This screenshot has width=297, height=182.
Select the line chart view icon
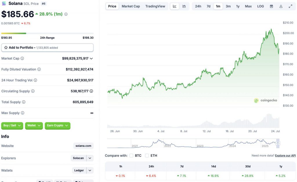click(175, 6)
